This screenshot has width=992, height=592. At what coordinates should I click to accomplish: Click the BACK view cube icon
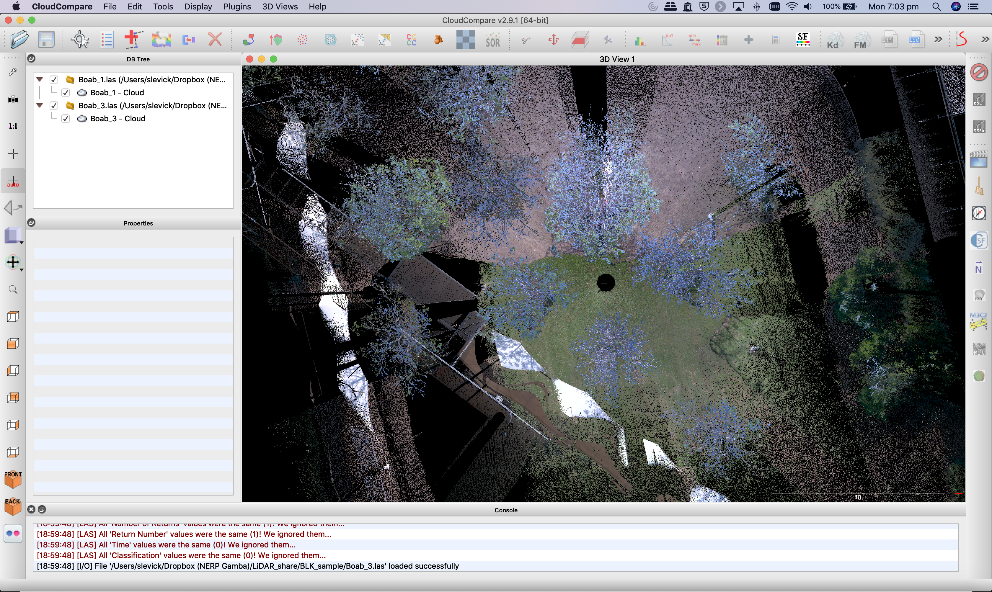pyautogui.click(x=13, y=506)
